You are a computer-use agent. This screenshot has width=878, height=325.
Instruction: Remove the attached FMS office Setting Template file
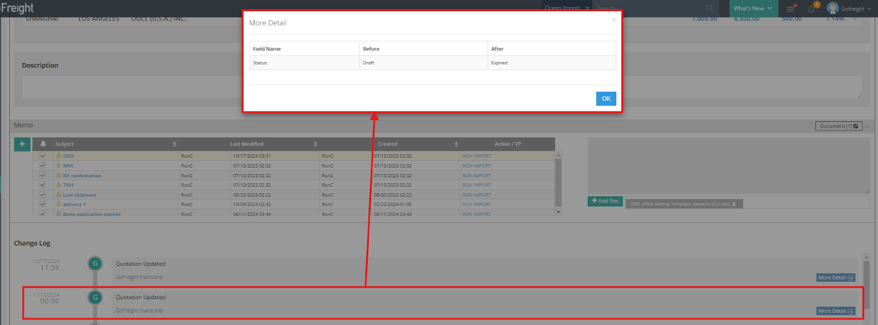point(734,204)
